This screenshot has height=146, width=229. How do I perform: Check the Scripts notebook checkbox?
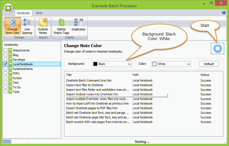pos(5,78)
